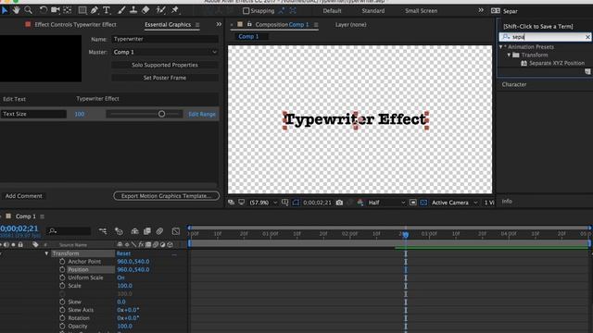593x333 pixels.
Task: Clear the effects search field with X
Action: pyautogui.click(x=587, y=37)
